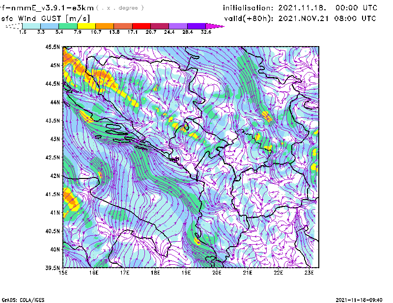Click the light cyan legend swatch after 1.6
The image size is (393, 303).
[31, 26]
